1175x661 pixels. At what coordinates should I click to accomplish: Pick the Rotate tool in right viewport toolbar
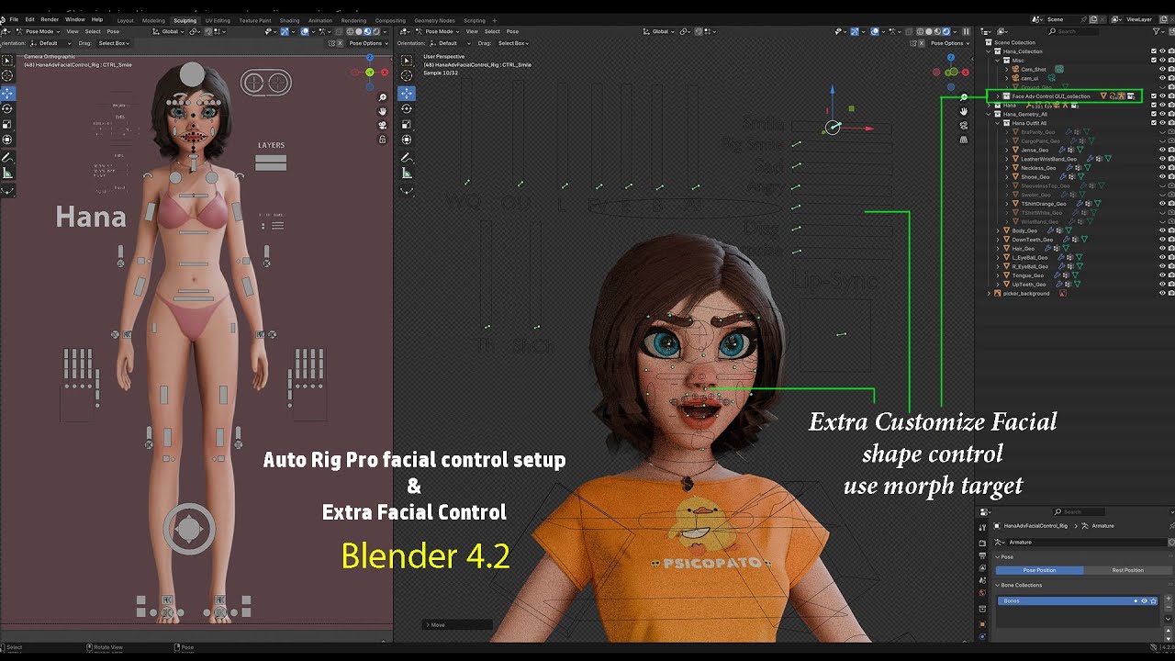tap(406, 108)
